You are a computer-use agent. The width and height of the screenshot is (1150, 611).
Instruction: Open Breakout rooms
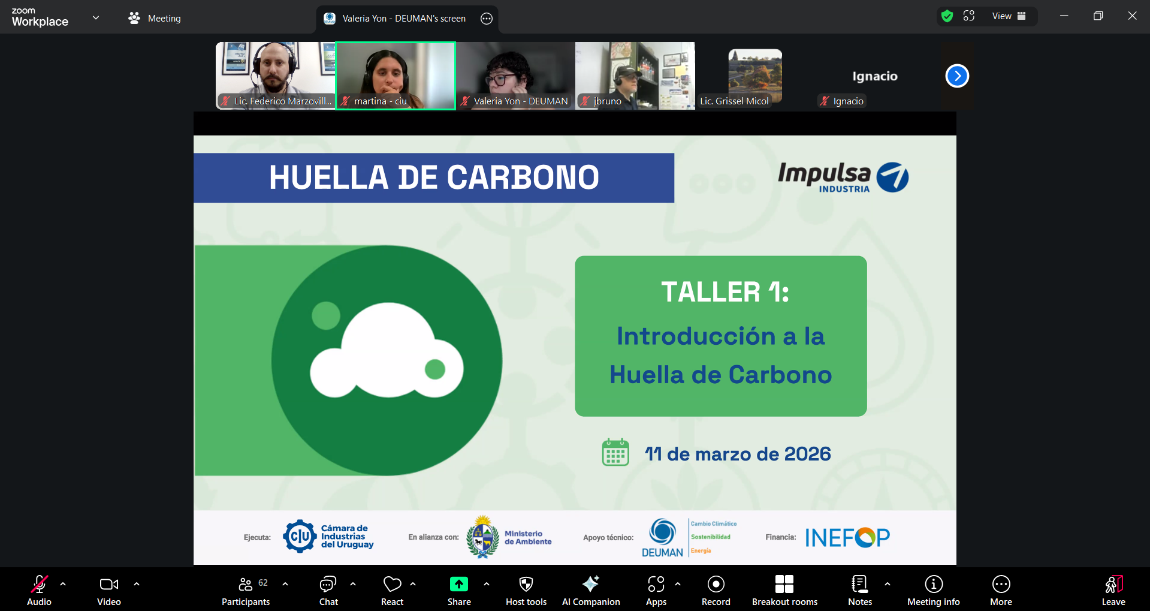point(784,591)
